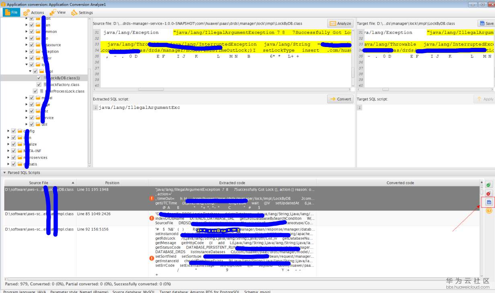Toggle checkbox for datasource folder

32,45
